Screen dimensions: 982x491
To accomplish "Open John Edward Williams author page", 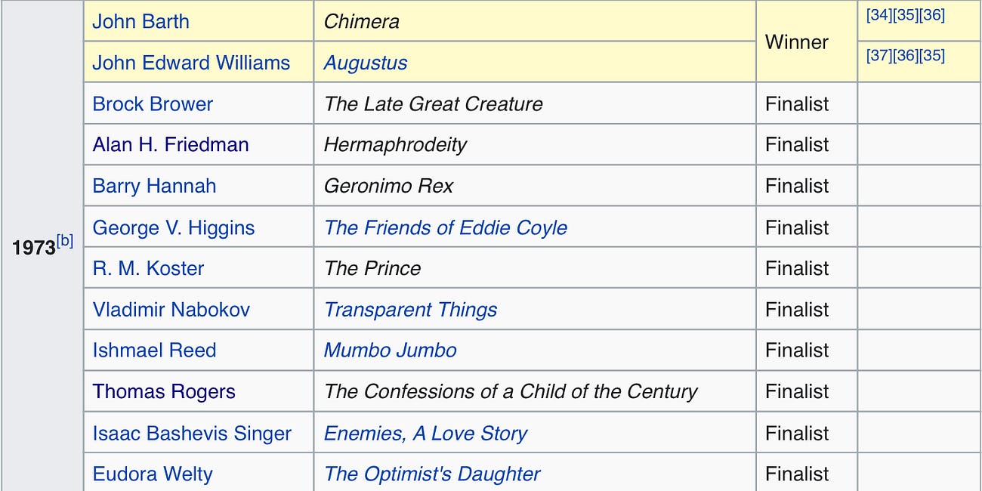I will [191, 62].
